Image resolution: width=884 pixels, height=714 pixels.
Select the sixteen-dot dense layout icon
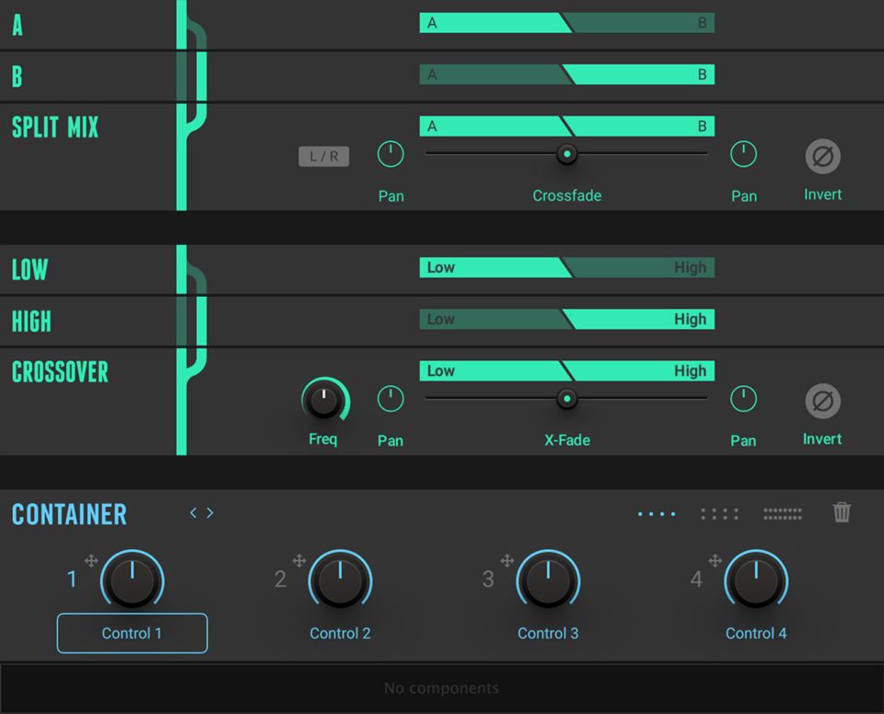click(783, 514)
